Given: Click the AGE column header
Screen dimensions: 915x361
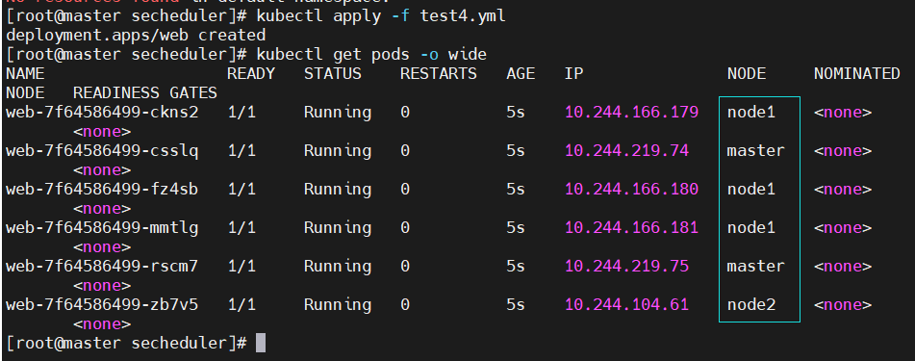Looking at the screenshot, I should (521, 73).
